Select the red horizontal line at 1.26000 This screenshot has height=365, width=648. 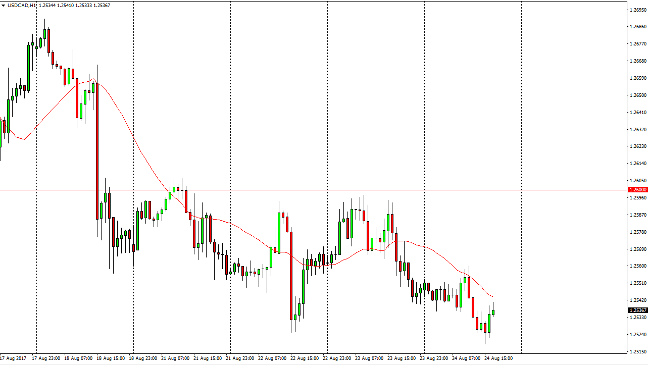pyautogui.click(x=303, y=190)
